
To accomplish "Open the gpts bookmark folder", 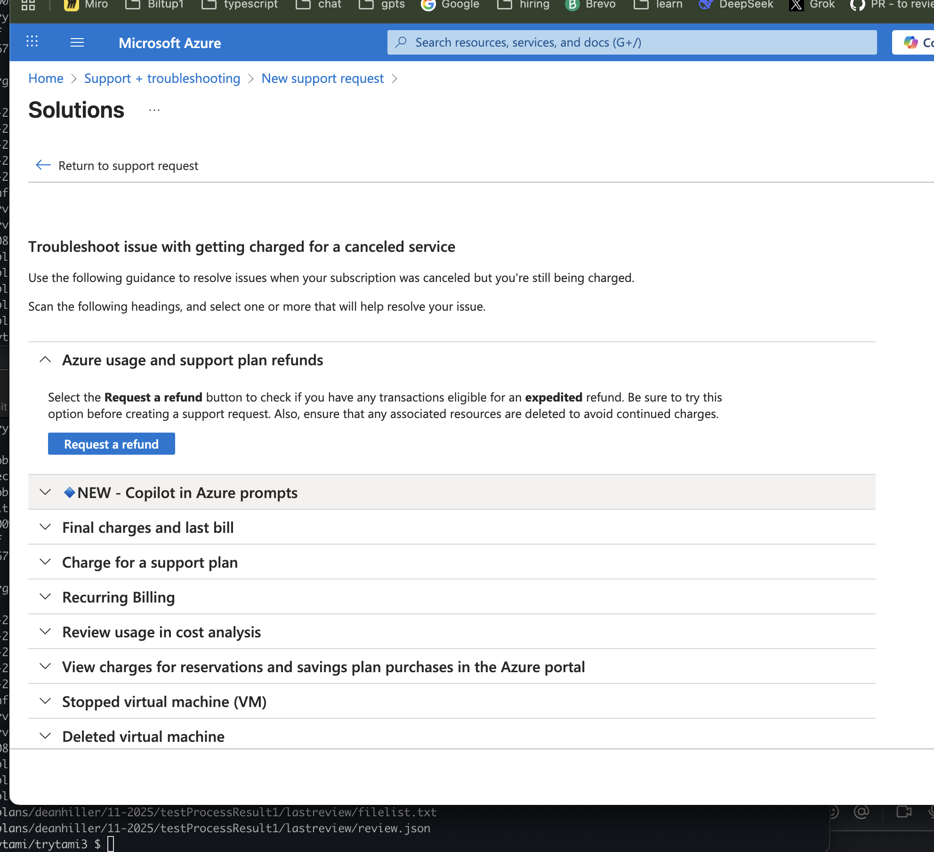I will [x=382, y=5].
